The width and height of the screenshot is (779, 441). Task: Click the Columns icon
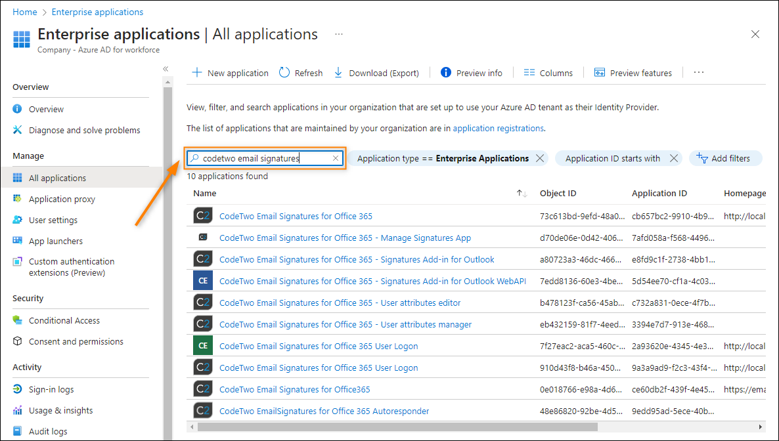click(x=529, y=72)
